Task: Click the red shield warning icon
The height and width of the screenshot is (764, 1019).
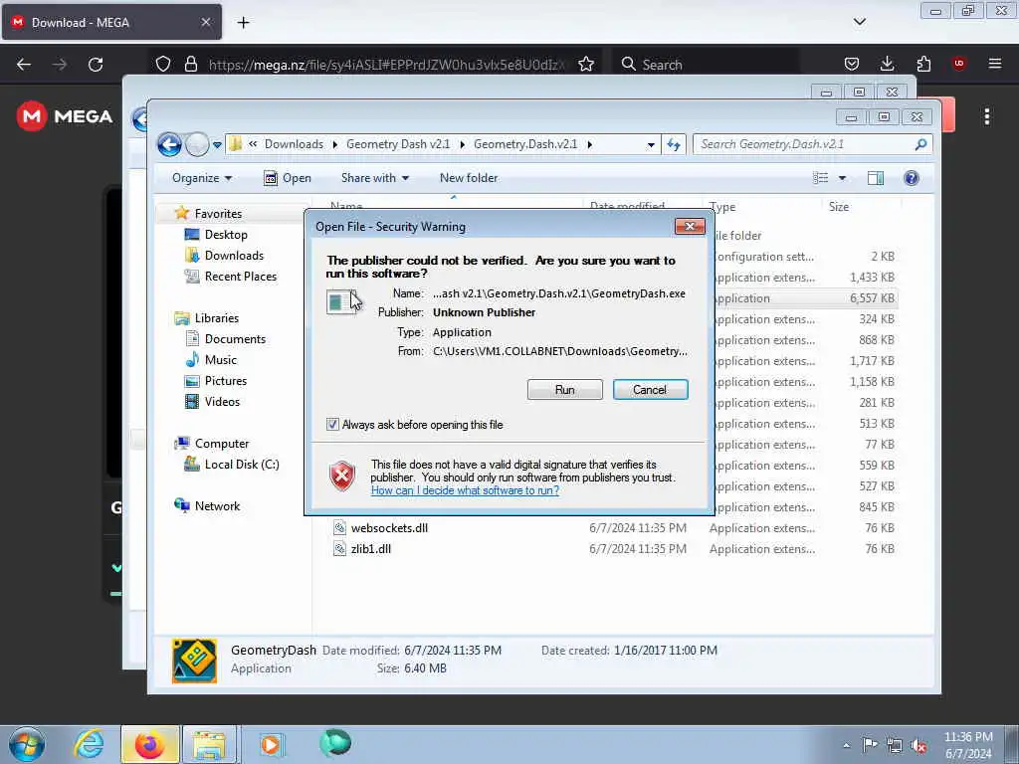Action: 342,477
